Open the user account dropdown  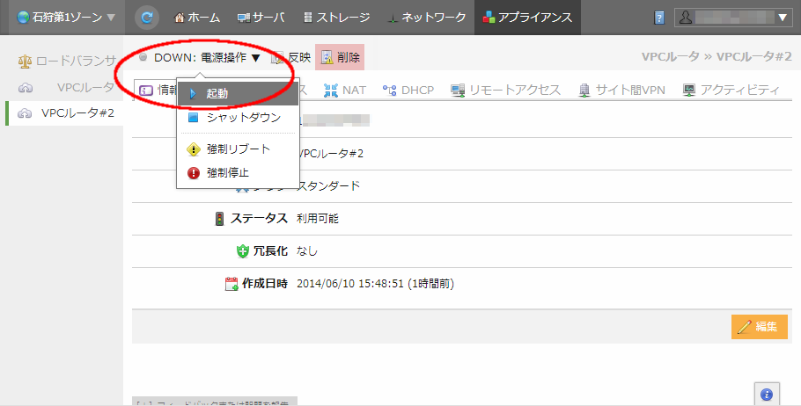731,17
